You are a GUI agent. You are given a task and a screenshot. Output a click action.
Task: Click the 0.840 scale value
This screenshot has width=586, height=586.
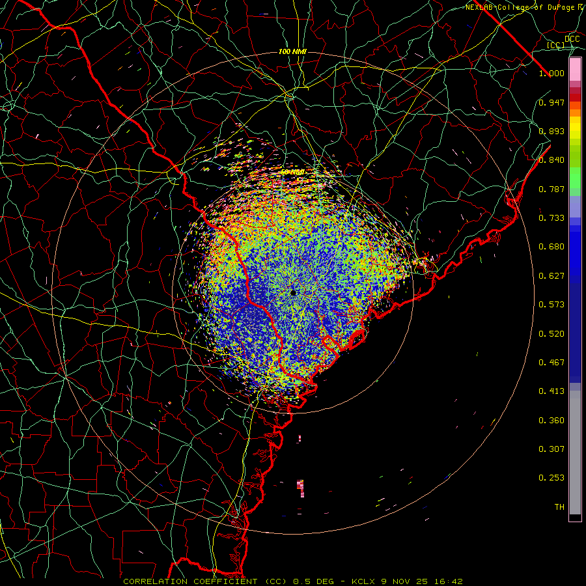point(551,160)
